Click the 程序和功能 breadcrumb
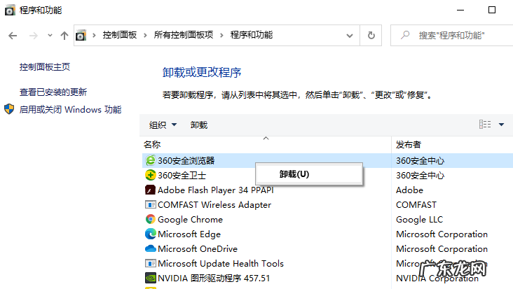The image size is (513, 289). point(252,35)
